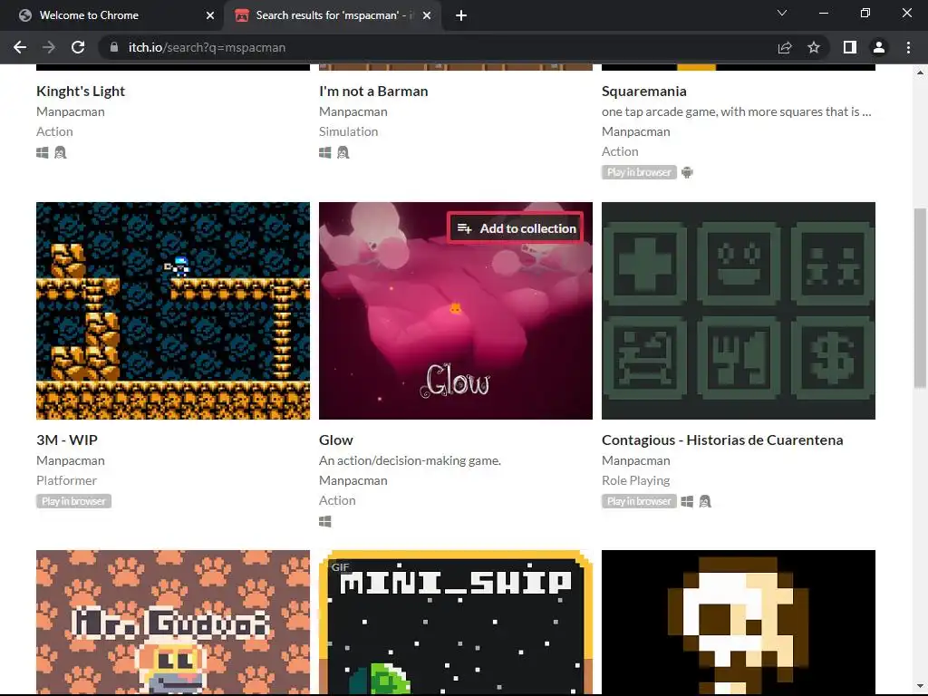Click Linux icon under I'm not a Barman
Screen dimensions: 928x696
343,152
